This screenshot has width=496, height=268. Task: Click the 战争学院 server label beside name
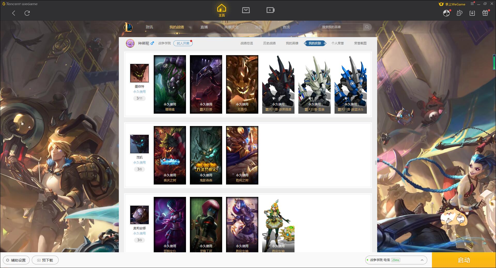(165, 43)
